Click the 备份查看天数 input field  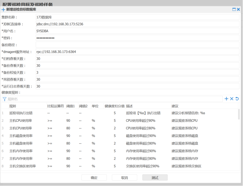[138, 66]
